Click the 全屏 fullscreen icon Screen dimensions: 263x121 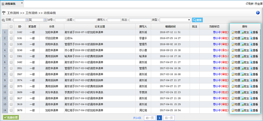point(256,4)
